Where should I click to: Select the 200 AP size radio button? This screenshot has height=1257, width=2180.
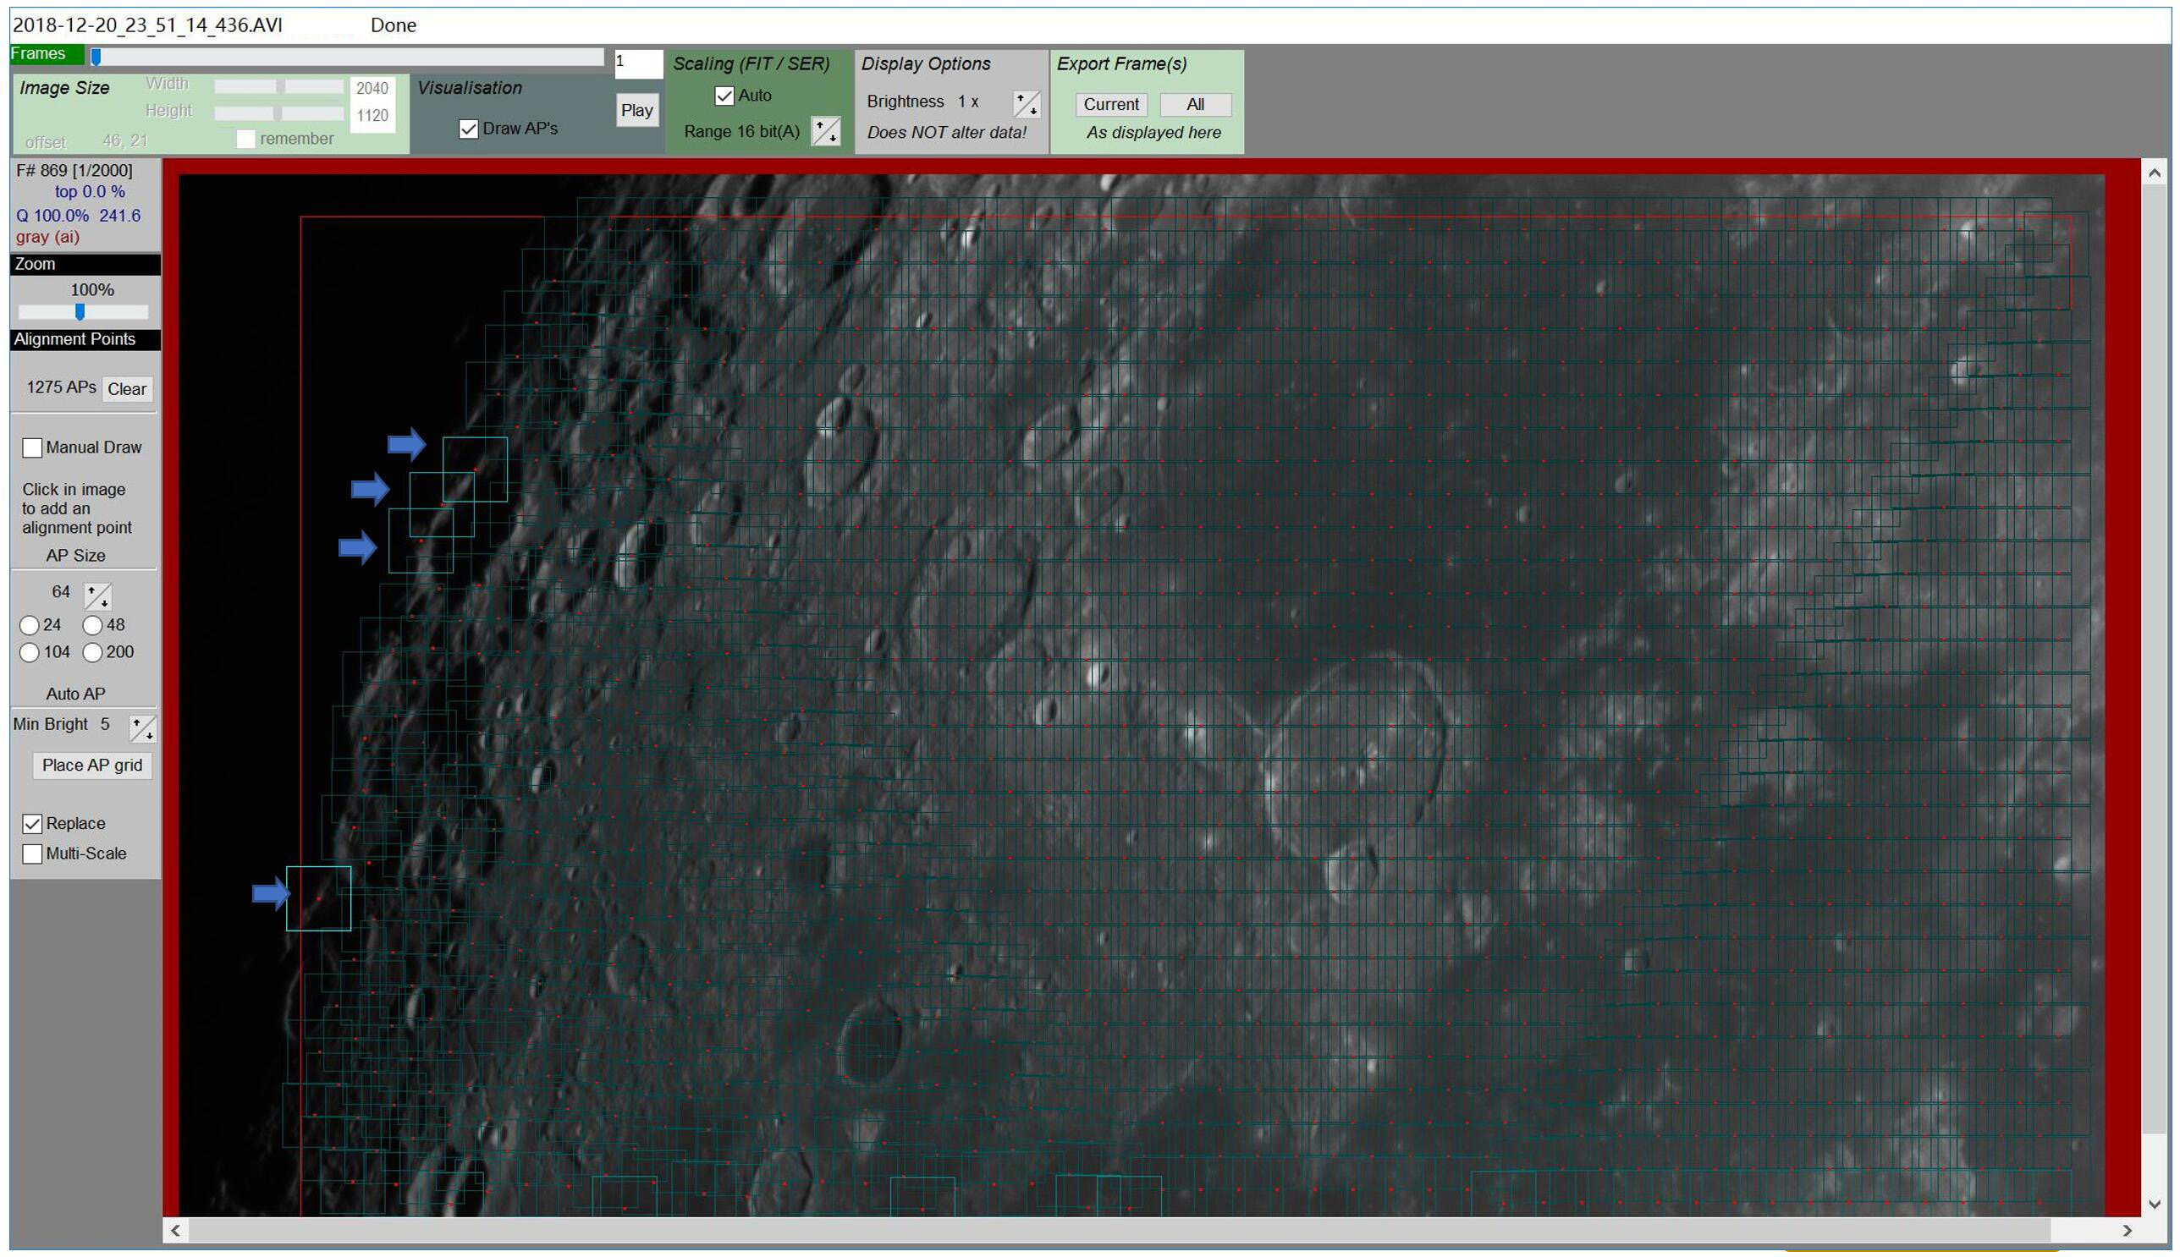point(94,651)
